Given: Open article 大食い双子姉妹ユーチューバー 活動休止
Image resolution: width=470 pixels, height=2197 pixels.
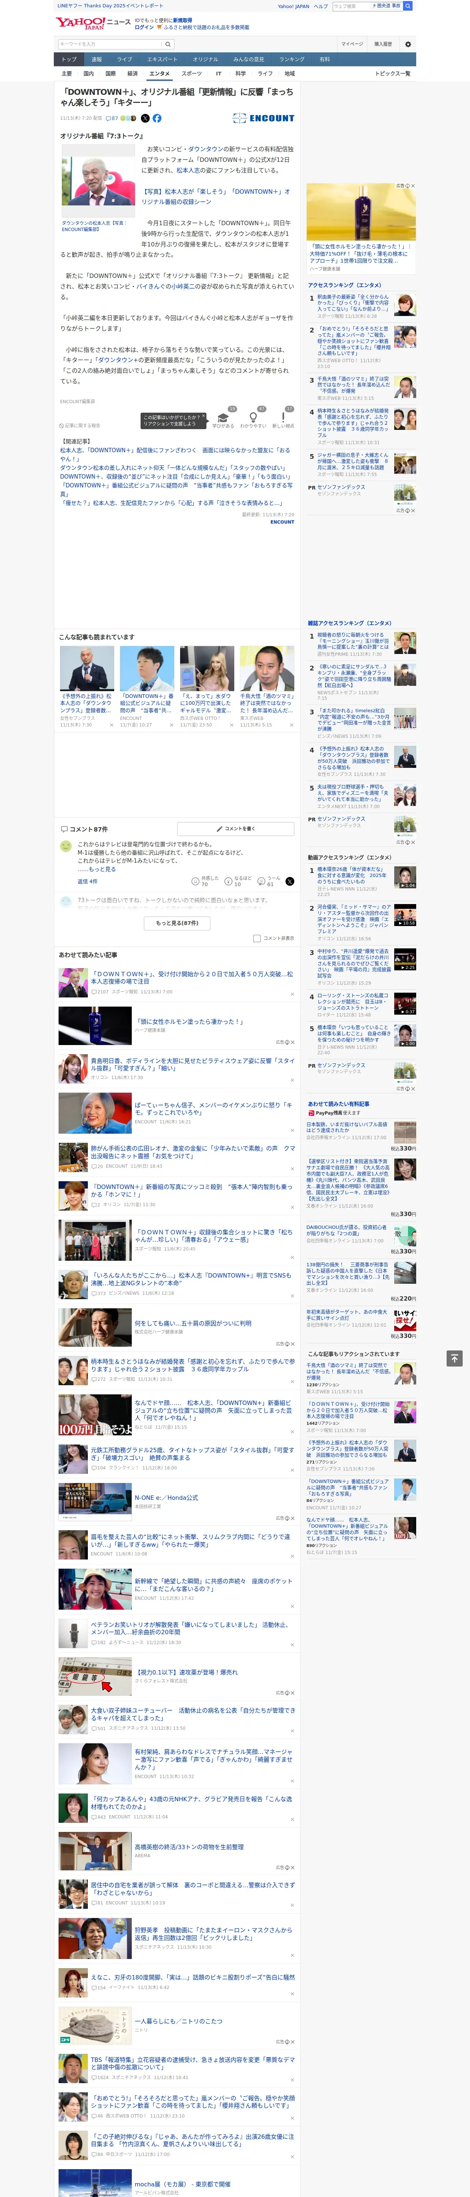Looking at the screenshot, I should click(x=193, y=1714).
